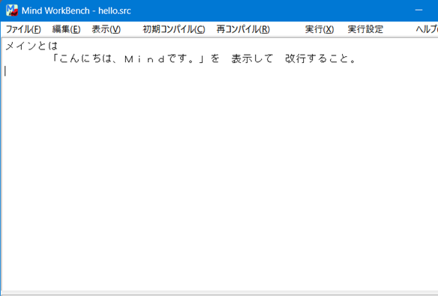The height and width of the screenshot is (296, 438).
Task: Place cursor on empty third editor line
Action: [x=219, y=71]
